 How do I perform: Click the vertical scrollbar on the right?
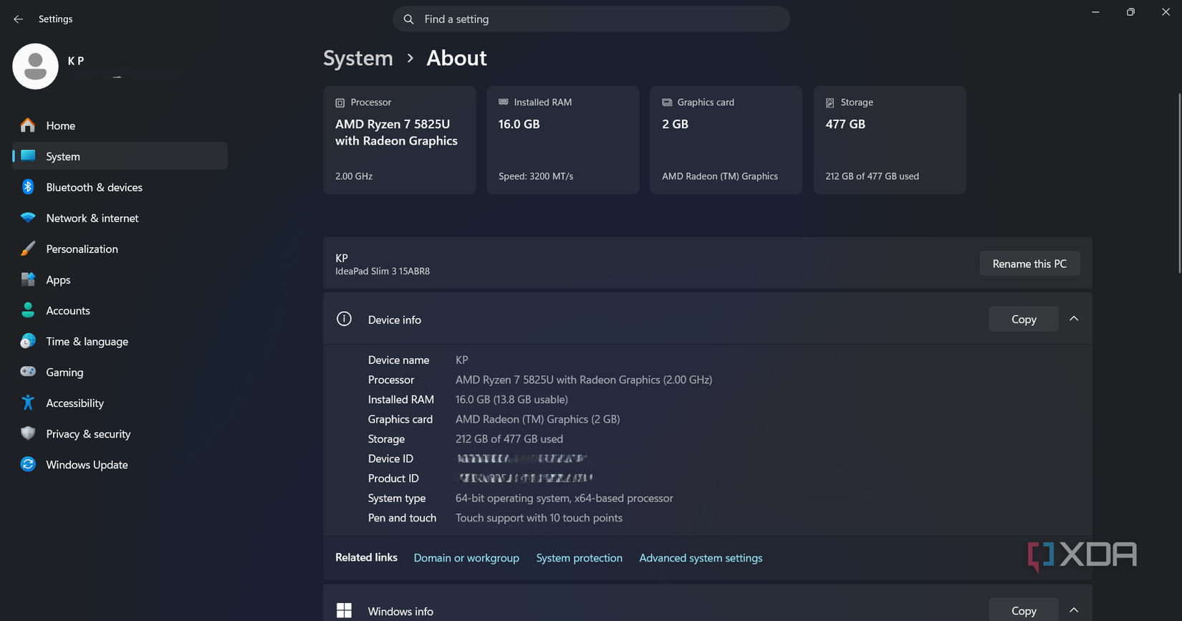tap(1179, 183)
